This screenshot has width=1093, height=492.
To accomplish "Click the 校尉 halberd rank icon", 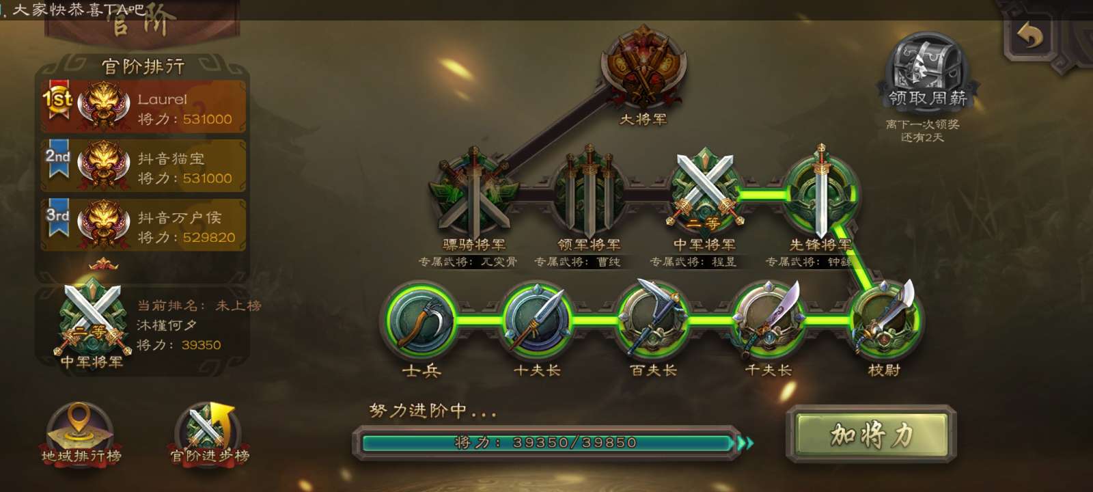I will pyautogui.click(x=885, y=319).
